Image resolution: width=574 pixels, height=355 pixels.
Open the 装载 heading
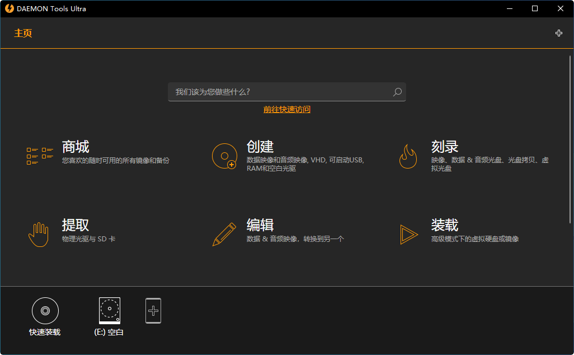click(x=444, y=225)
